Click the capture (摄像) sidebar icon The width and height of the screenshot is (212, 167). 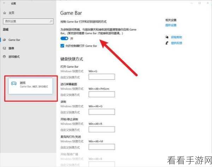click(4, 48)
